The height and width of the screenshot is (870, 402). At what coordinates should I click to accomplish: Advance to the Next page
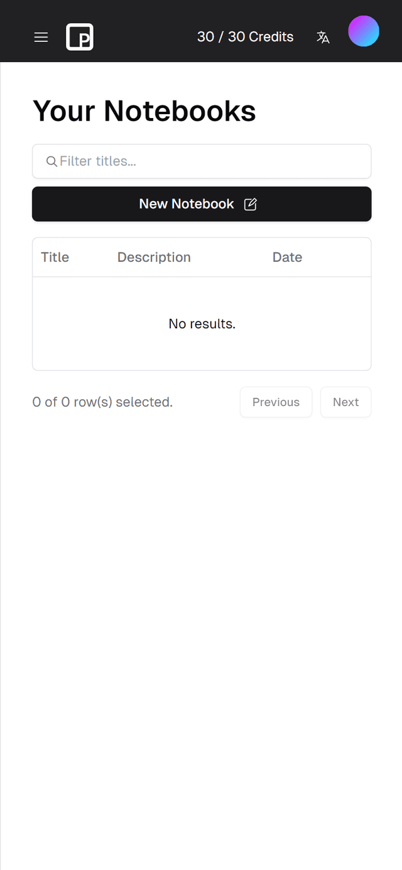point(345,402)
